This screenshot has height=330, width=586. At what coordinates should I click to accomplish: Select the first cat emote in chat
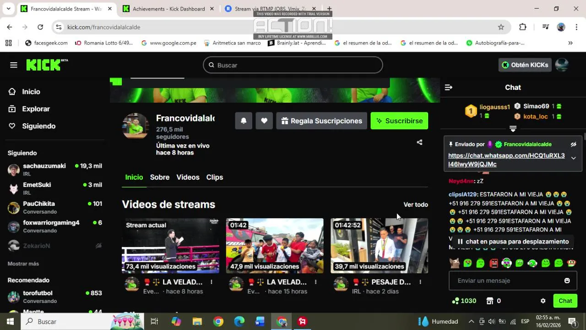pyautogui.click(x=454, y=263)
